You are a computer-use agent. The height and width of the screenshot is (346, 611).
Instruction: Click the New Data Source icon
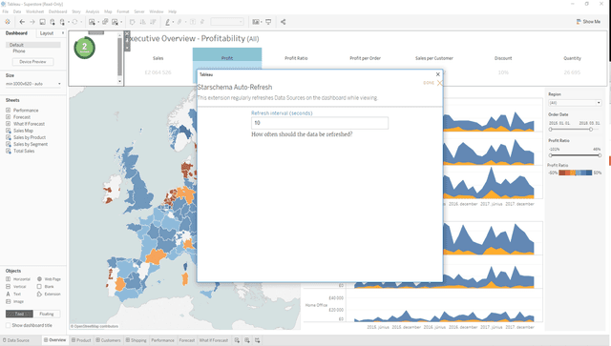[53, 22]
